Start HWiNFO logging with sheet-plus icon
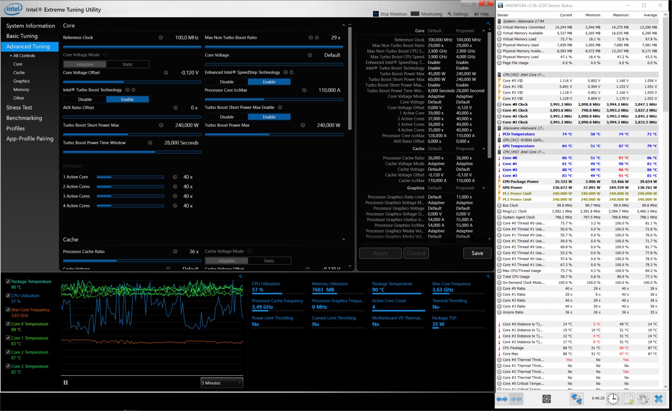This screenshot has width=672, height=411. (x=628, y=399)
